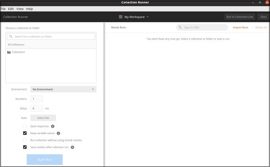The width and height of the screenshot is (270, 167).
Task: Click the workspace grid icon beside My Workspace
Action: pos(121,17)
